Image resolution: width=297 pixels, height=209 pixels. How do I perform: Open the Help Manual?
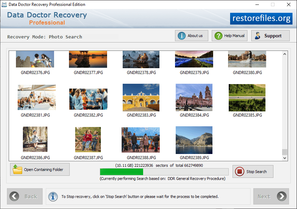[x=229, y=36]
